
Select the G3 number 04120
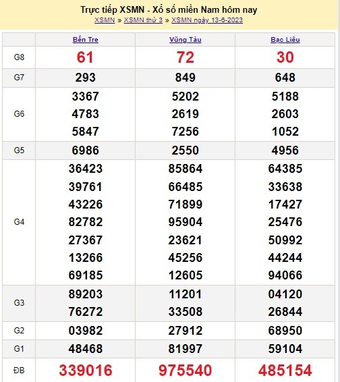pos(285,294)
